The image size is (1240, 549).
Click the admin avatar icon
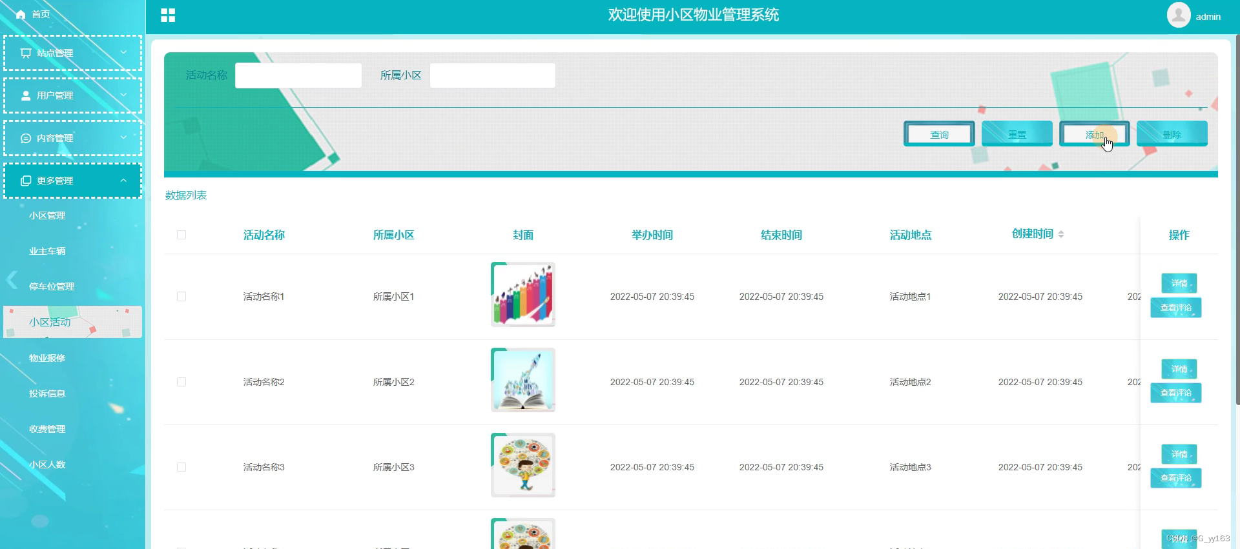coord(1179,15)
